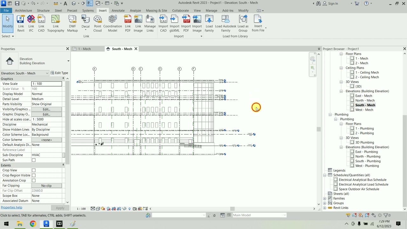
Task: Open the Elevation: South - Mech instance dropdown
Action: (x=47, y=73)
